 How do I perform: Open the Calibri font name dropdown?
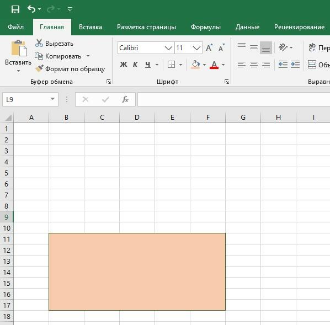168,48
